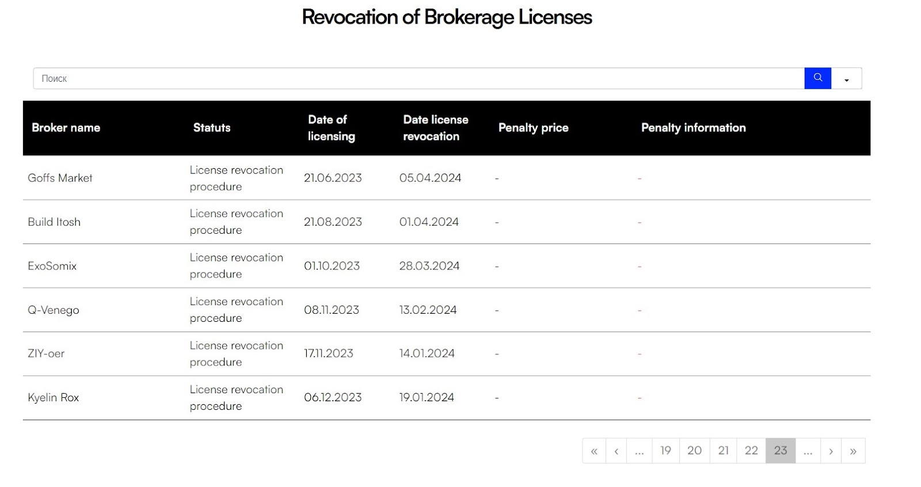The height and width of the screenshot is (487, 921).
Task: Switch to page 22
Action: (751, 451)
